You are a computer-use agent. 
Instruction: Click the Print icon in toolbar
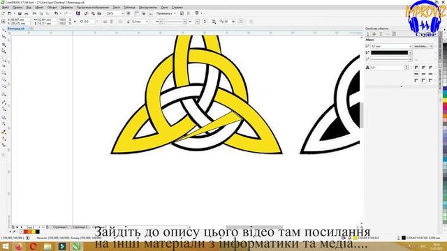coord(27,13)
